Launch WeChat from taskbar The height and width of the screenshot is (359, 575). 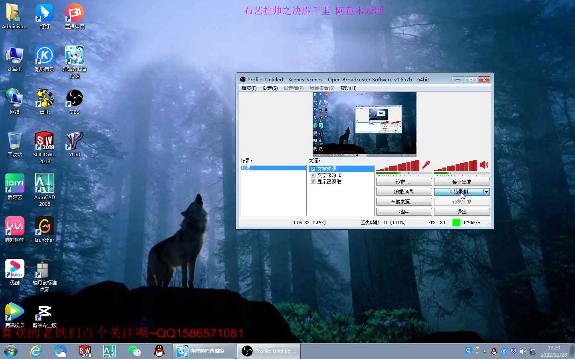pos(135,351)
